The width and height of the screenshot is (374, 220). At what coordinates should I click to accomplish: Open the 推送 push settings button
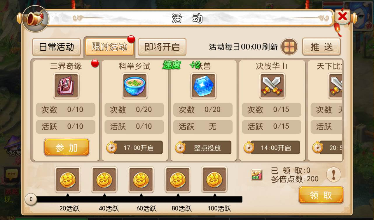pyautogui.click(x=321, y=47)
